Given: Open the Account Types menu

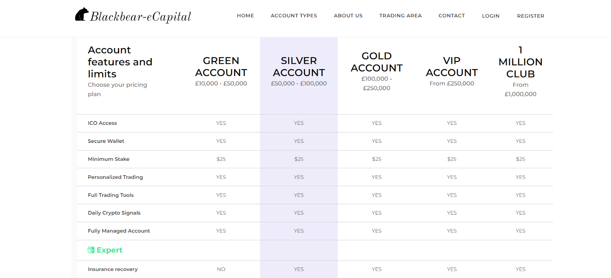Looking at the screenshot, I should (294, 16).
